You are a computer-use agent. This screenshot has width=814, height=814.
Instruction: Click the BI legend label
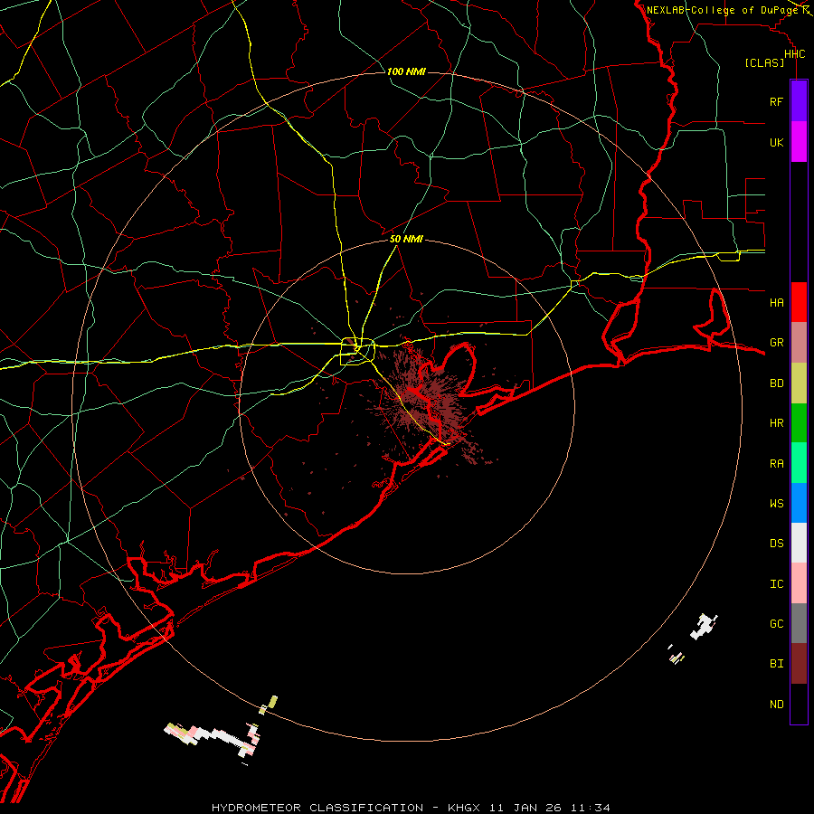coord(777,664)
